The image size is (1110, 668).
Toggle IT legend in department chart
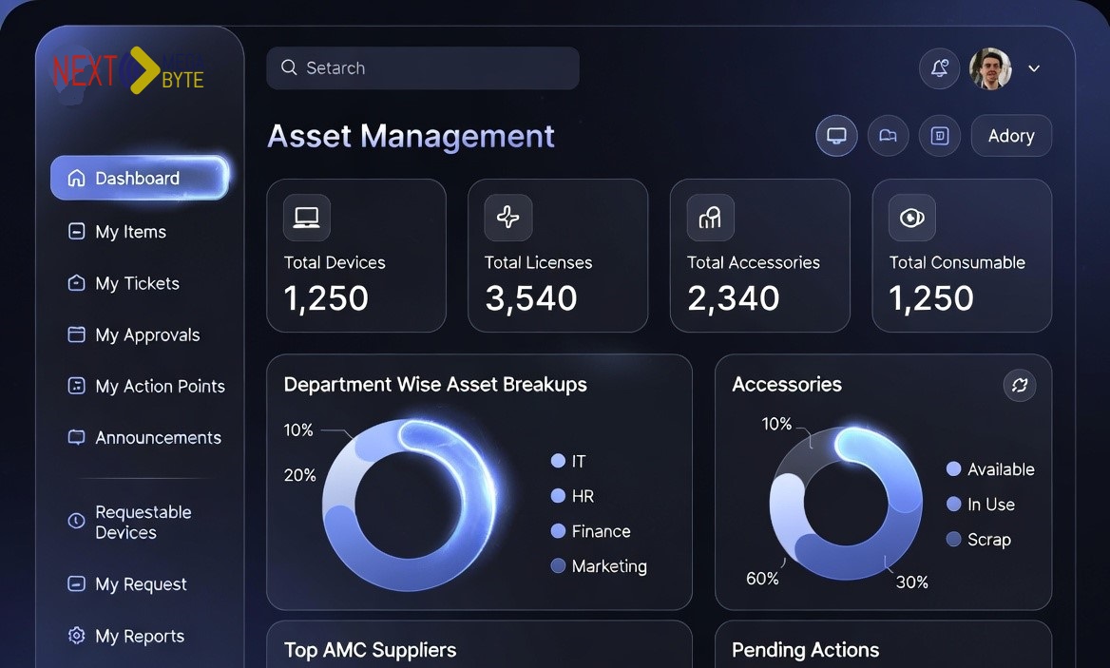point(569,461)
